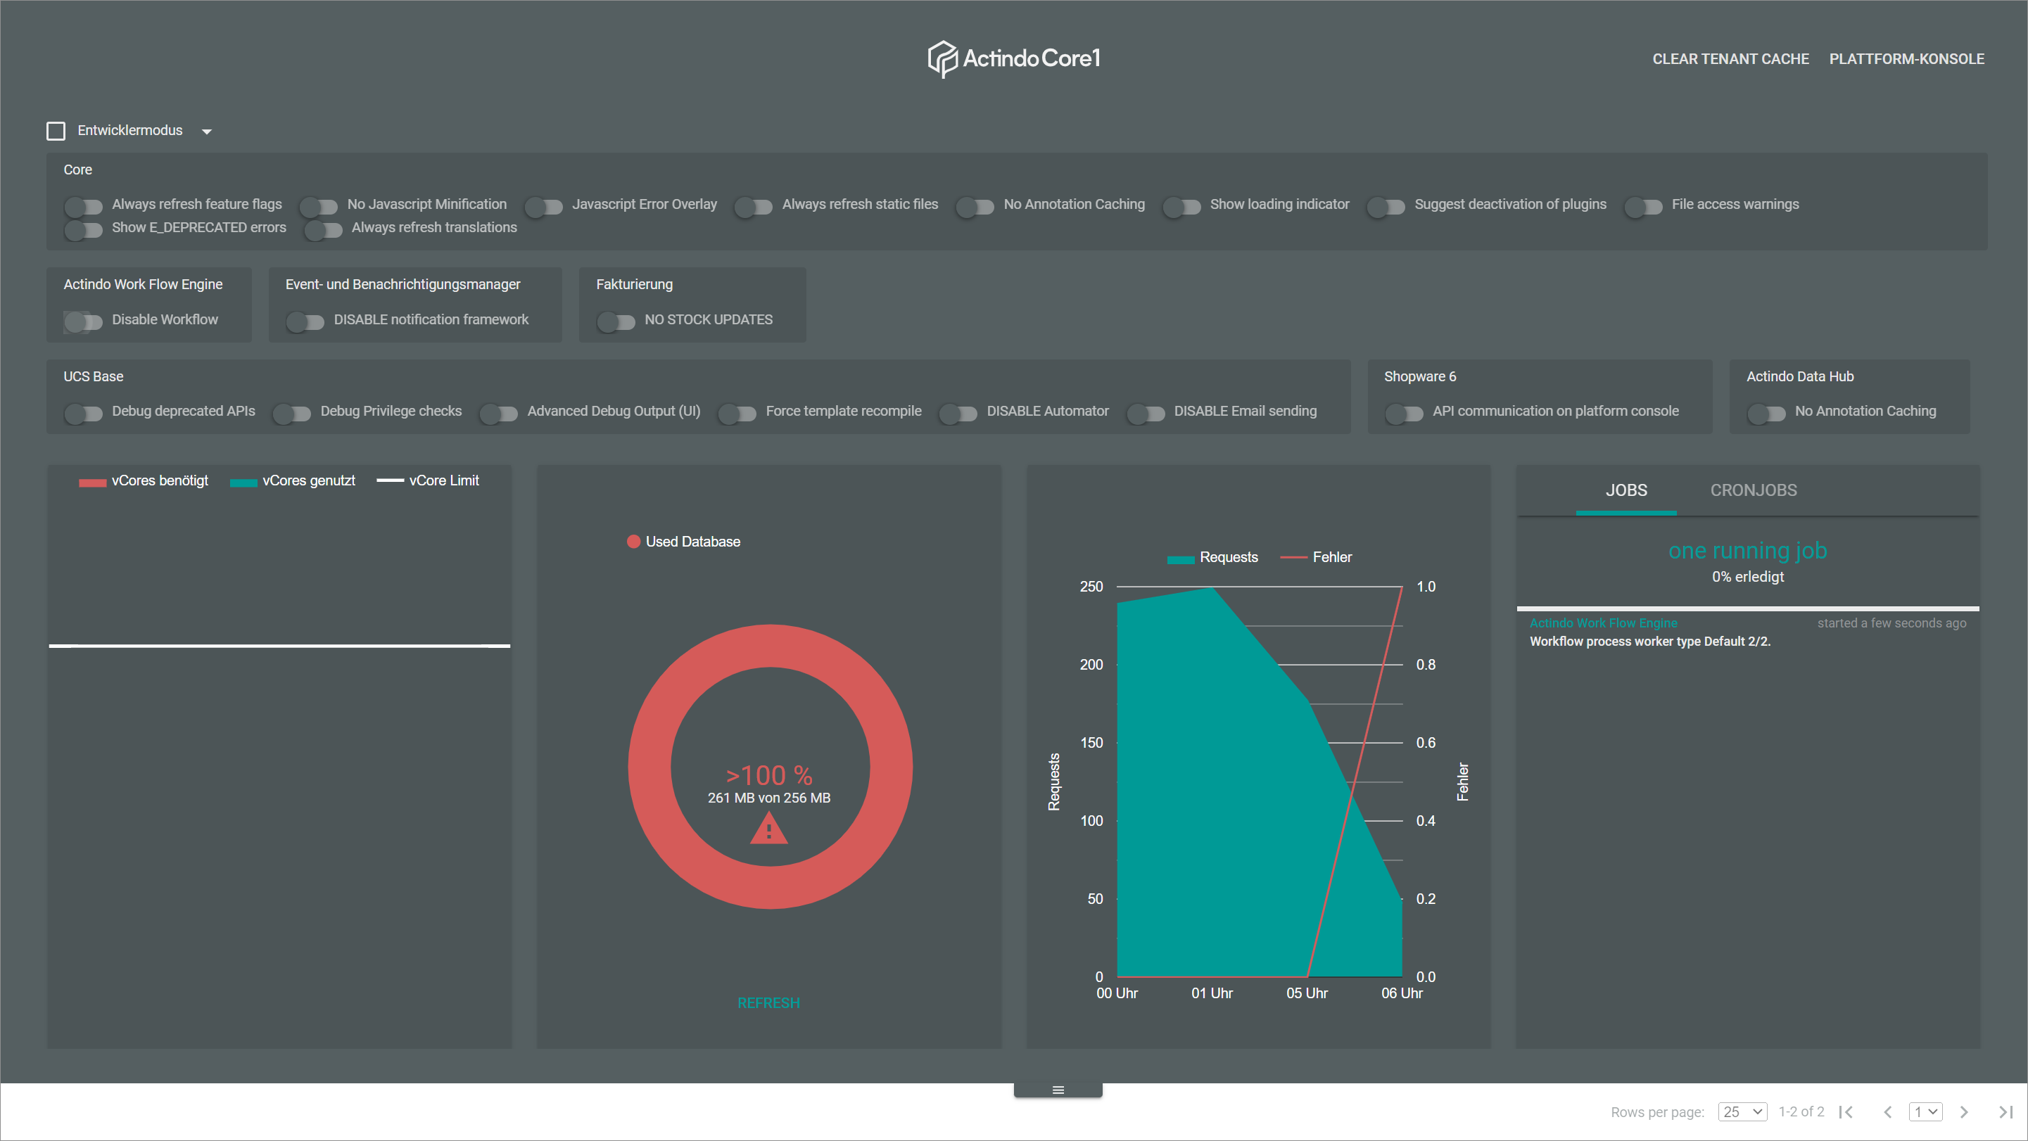Switch to the JOBS tab
The width and height of the screenshot is (2028, 1141).
[1625, 490]
